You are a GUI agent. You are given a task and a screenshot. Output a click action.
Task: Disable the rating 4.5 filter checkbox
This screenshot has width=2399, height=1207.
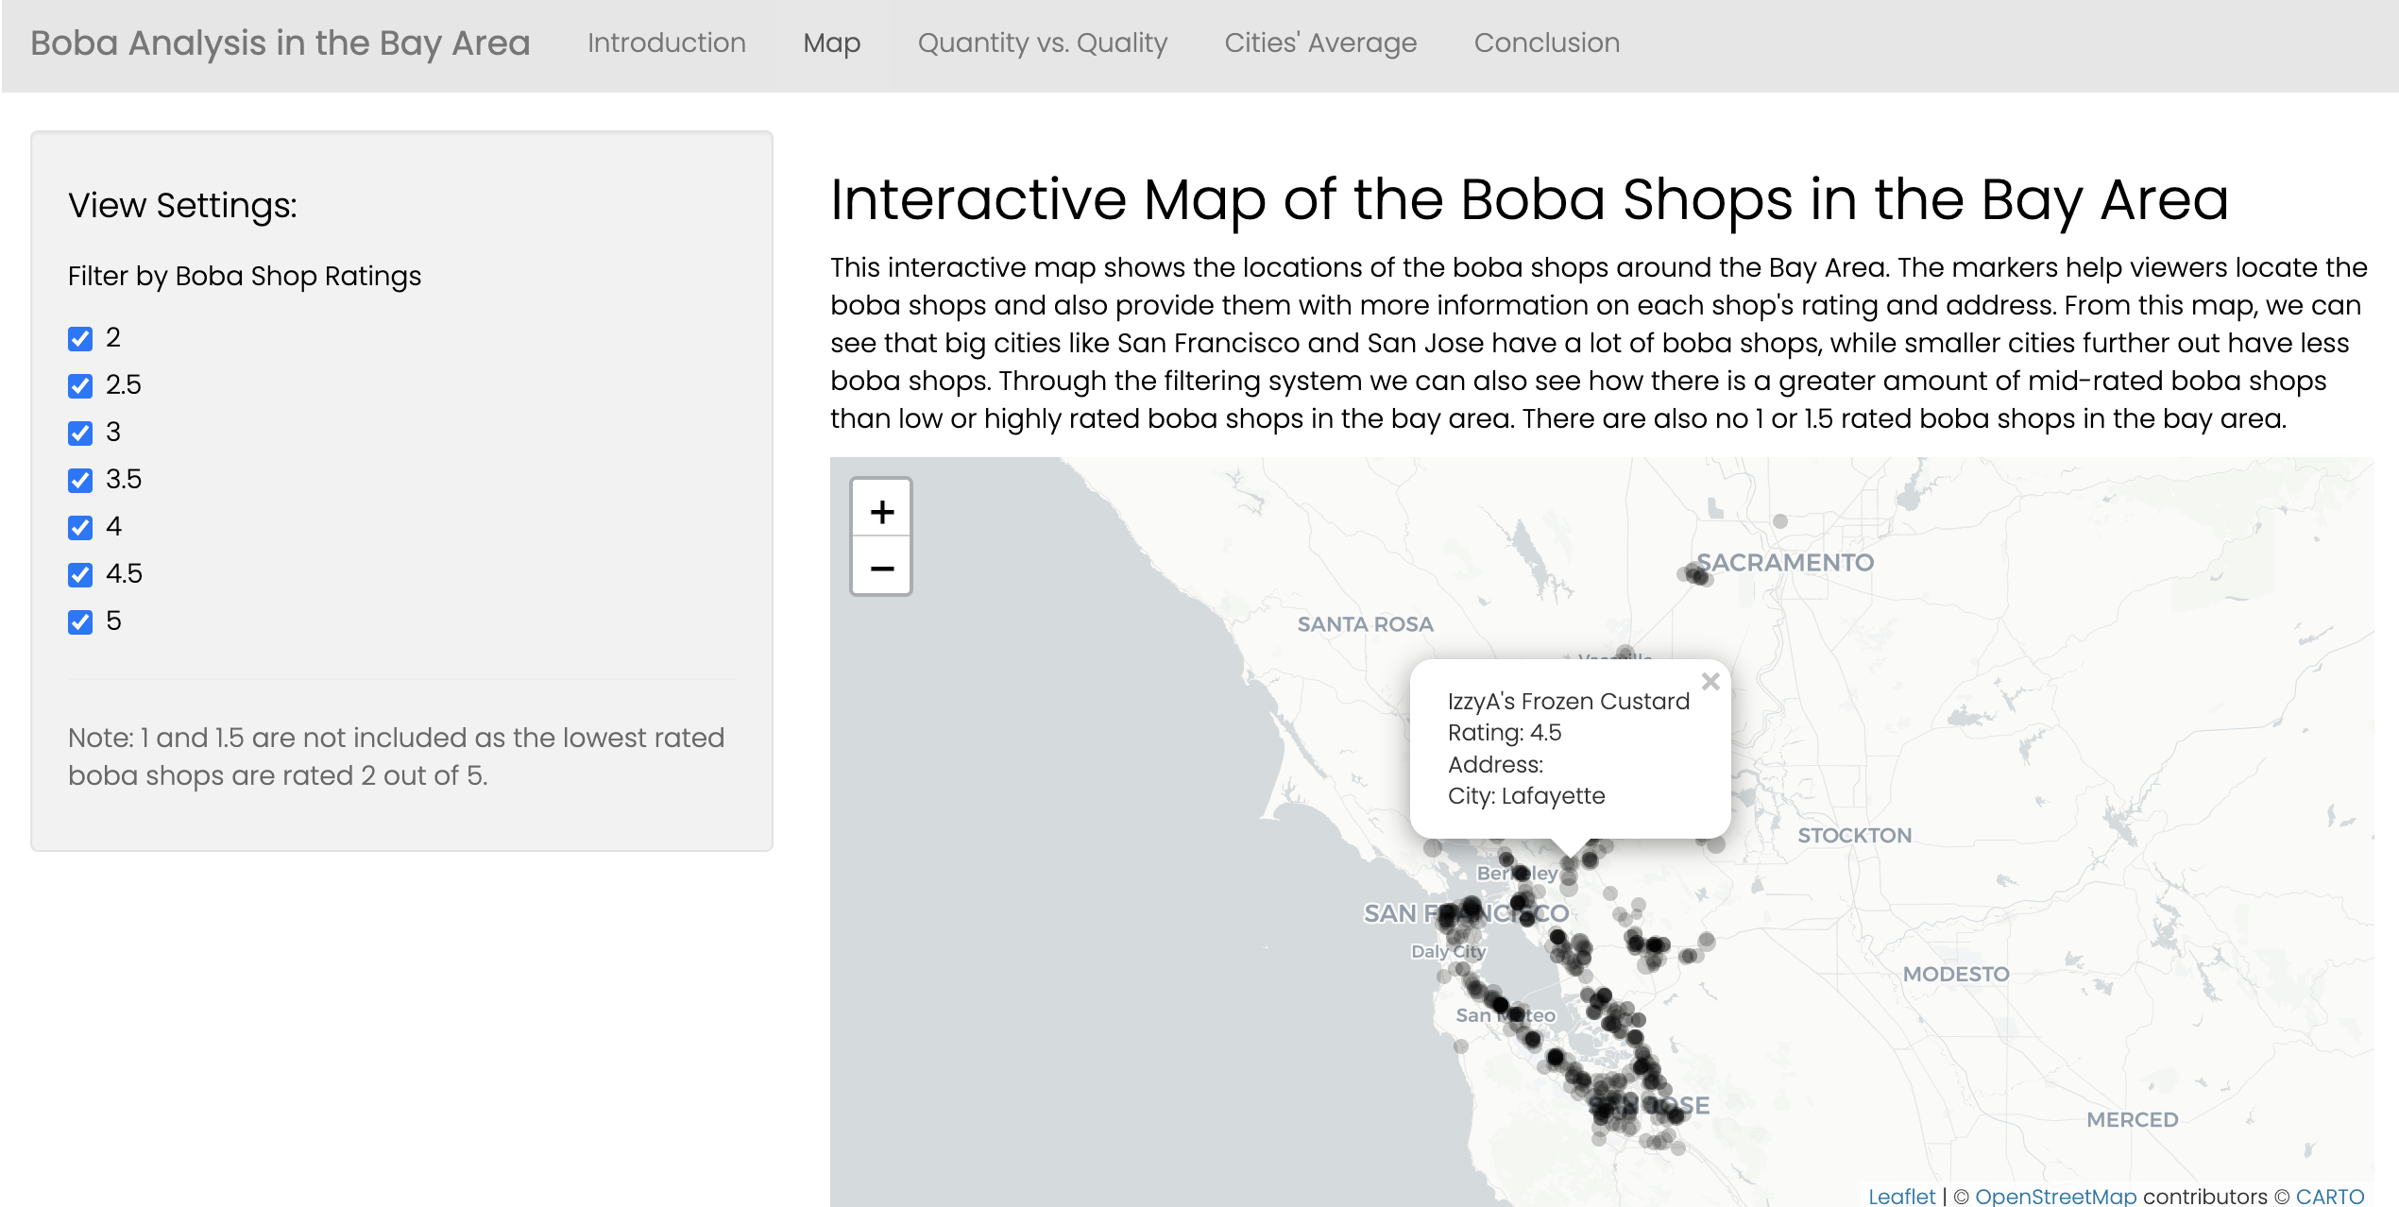tap(80, 574)
